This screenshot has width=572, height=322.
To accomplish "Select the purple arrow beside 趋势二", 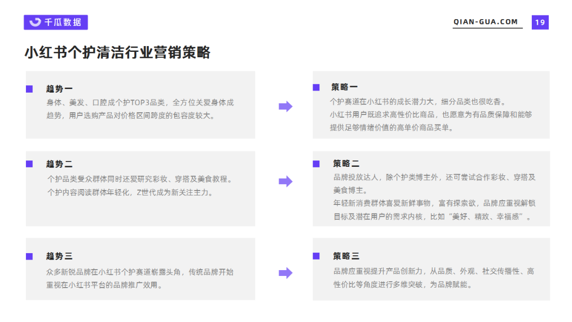I will (285, 182).
